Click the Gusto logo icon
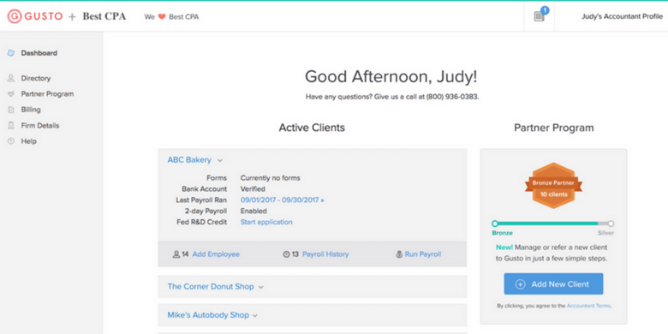Screen dimensions: 668x334 click(x=15, y=16)
